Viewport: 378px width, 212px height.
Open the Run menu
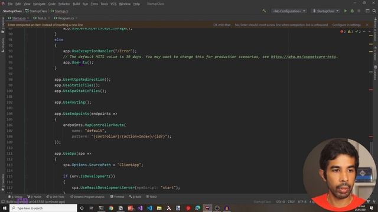pos(85,4)
